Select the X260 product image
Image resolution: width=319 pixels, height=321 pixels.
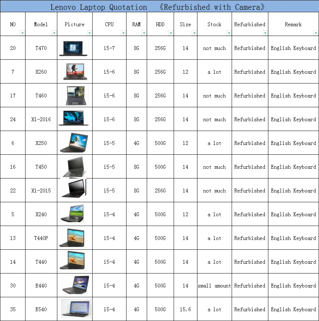74,72
